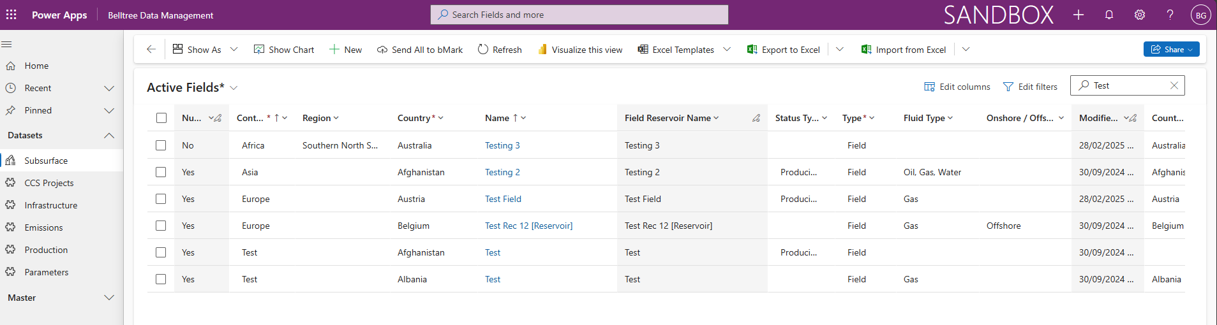
Task: Click Southern North S... region cell
Action: point(340,145)
